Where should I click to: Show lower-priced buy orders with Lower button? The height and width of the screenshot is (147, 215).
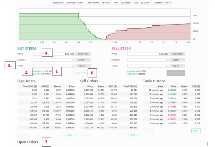[70, 135]
